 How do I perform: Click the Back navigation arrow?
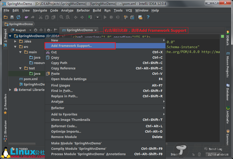[x=76, y=17]
